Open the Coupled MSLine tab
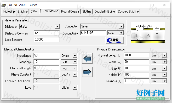172x103 pixels. click(x=105, y=12)
